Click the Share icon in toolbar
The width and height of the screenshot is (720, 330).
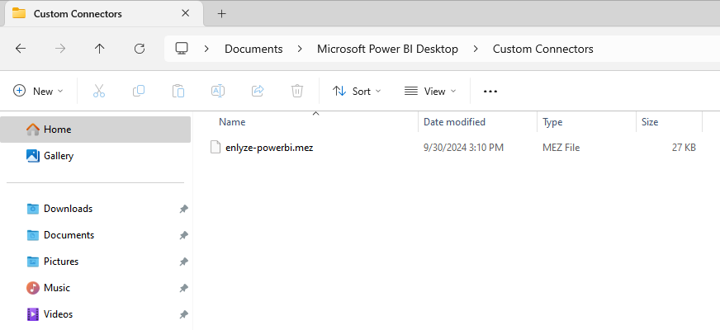click(258, 92)
